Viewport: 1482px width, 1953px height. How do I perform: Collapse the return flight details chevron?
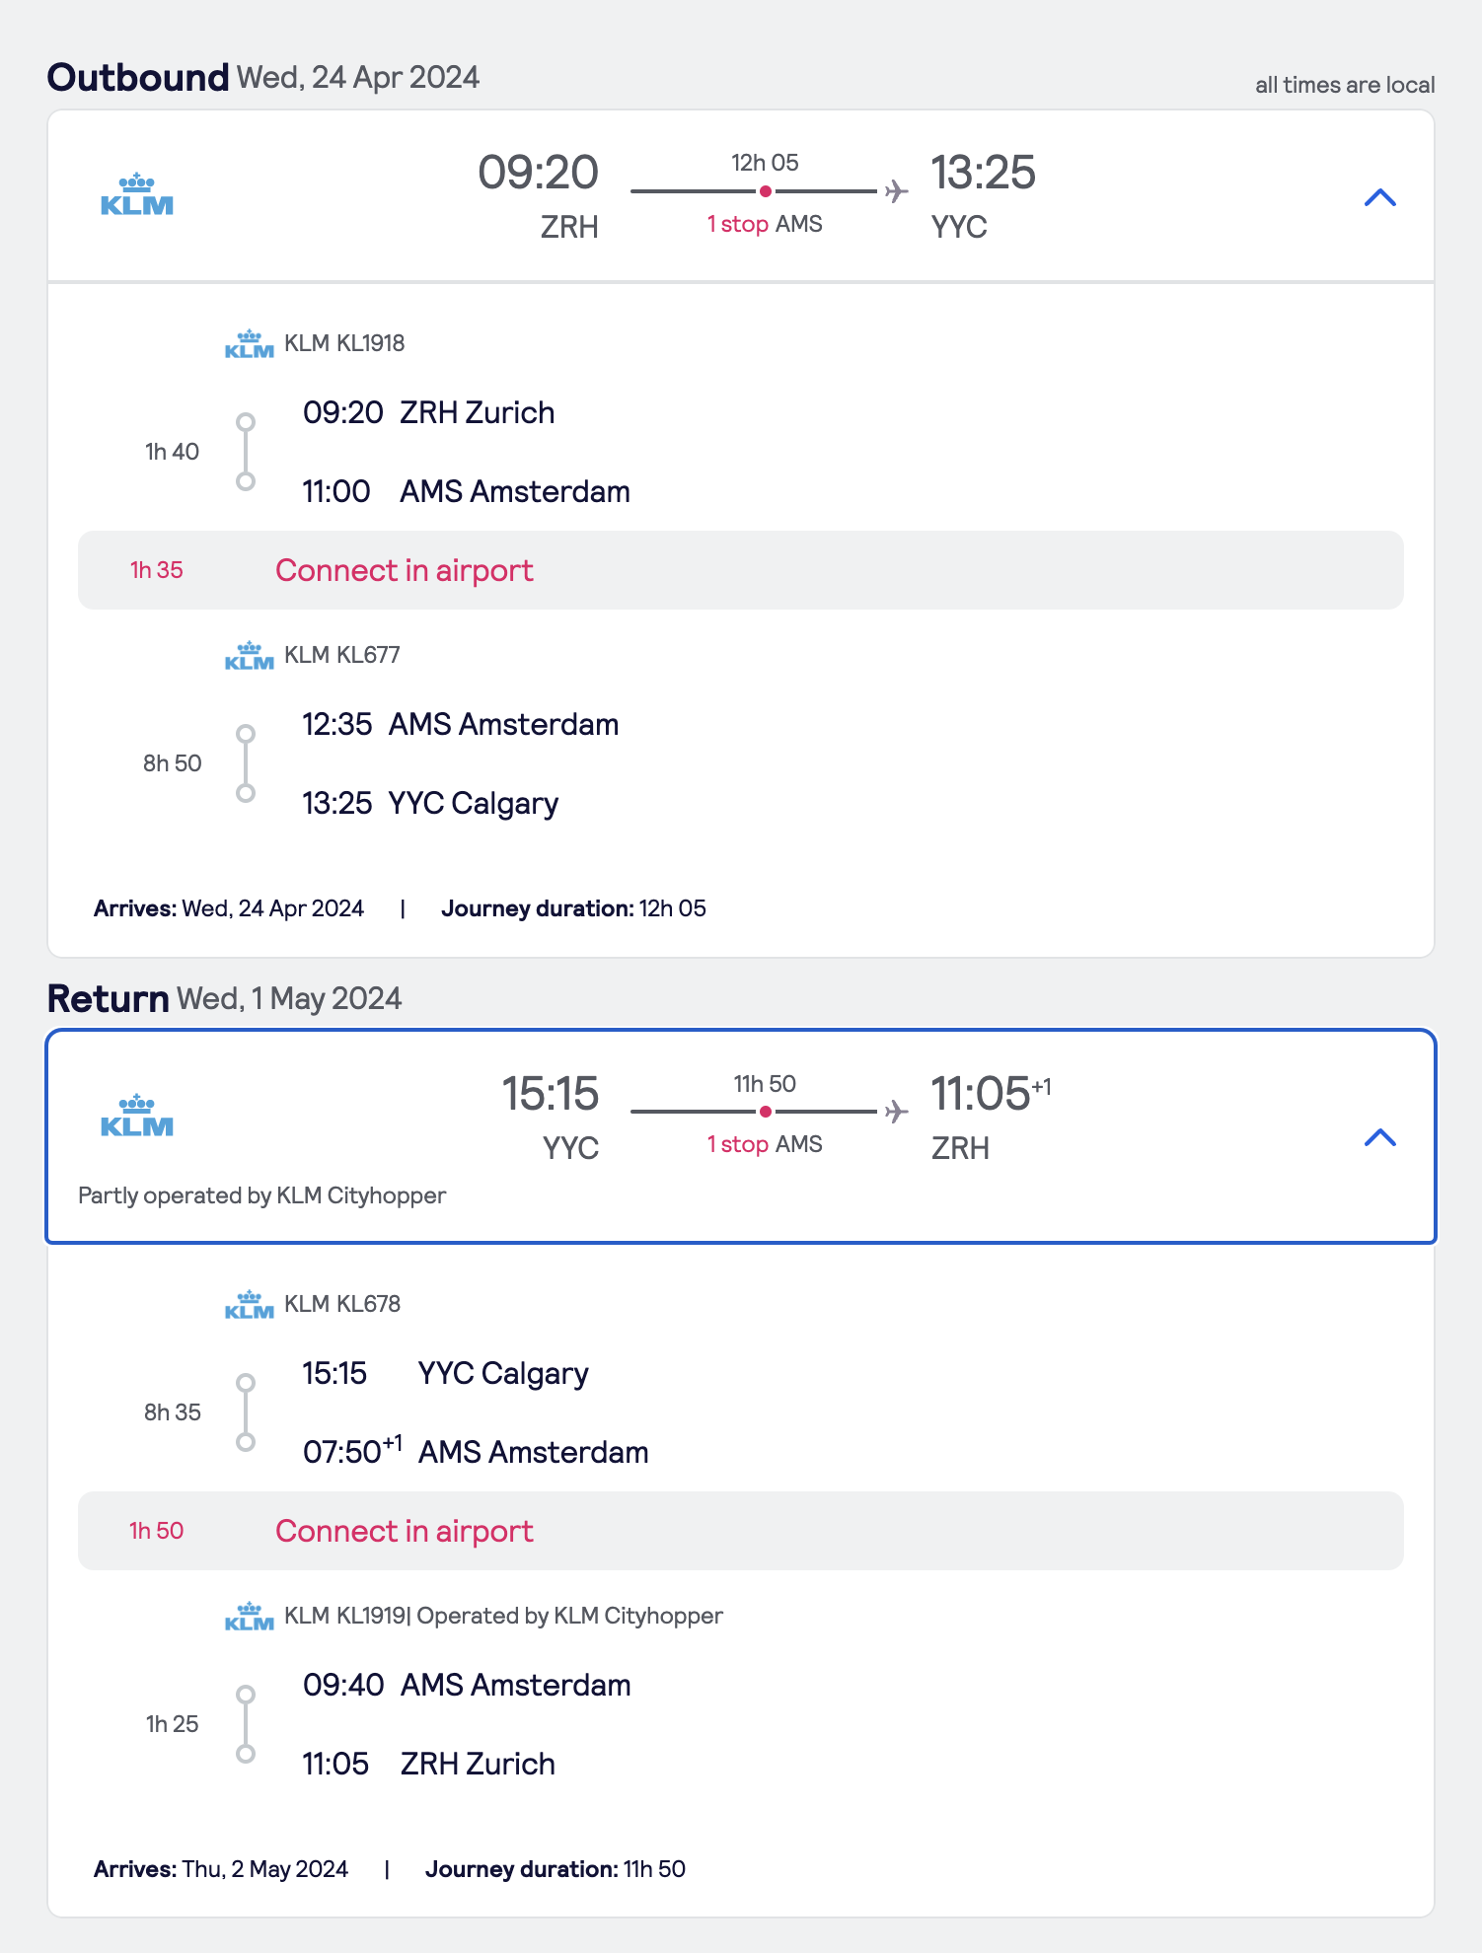point(1379,1138)
